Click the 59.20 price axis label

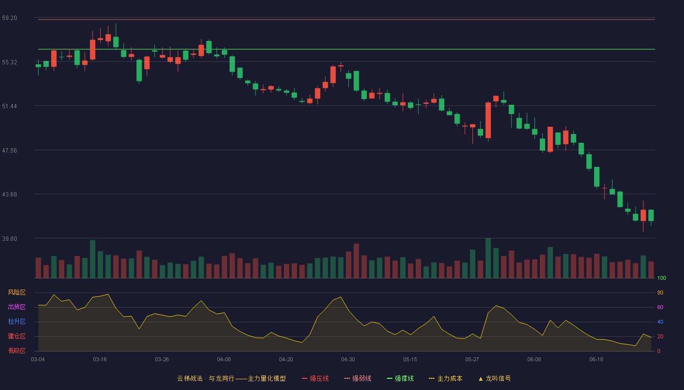pyautogui.click(x=9, y=18)
